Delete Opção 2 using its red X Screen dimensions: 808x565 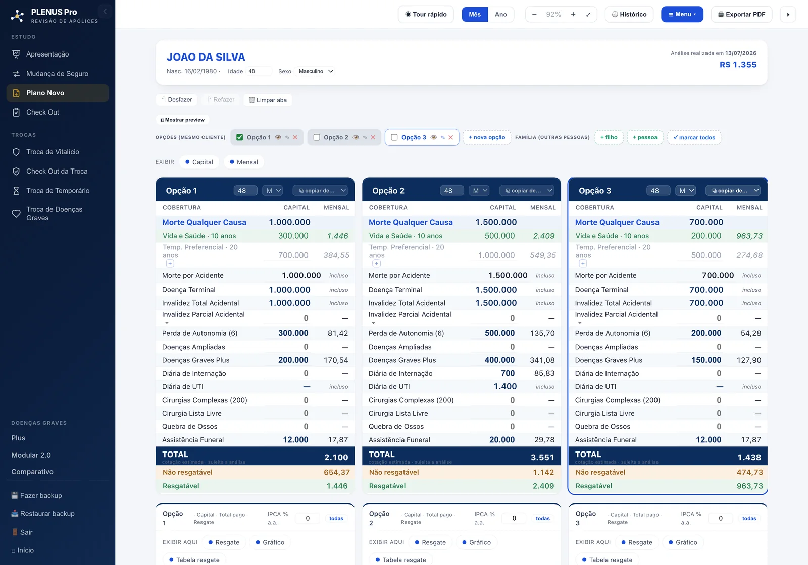373,137
